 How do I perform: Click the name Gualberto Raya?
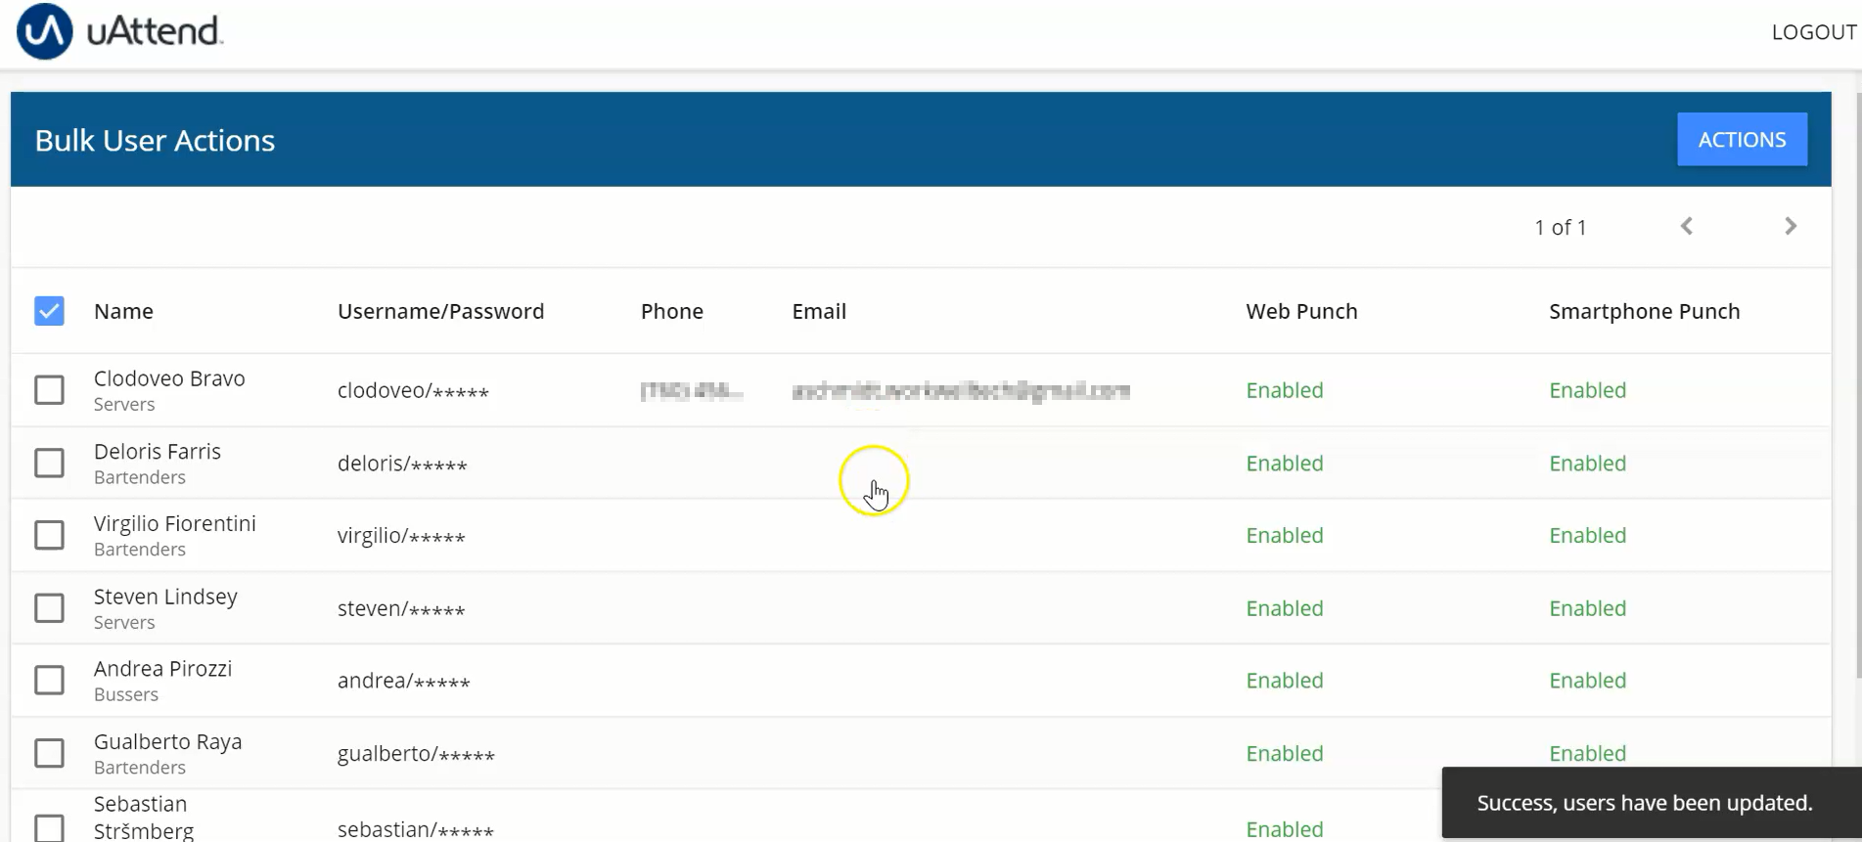click(x=167, y=742)
